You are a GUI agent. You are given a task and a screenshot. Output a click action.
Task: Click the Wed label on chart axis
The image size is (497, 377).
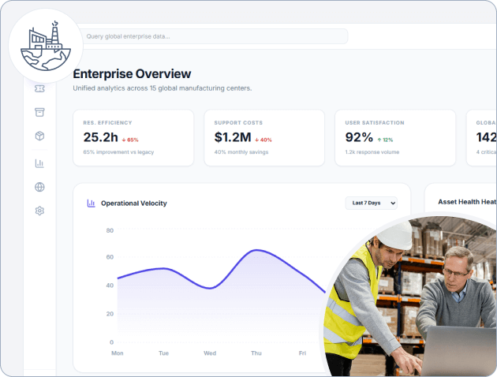coord(210,353)
